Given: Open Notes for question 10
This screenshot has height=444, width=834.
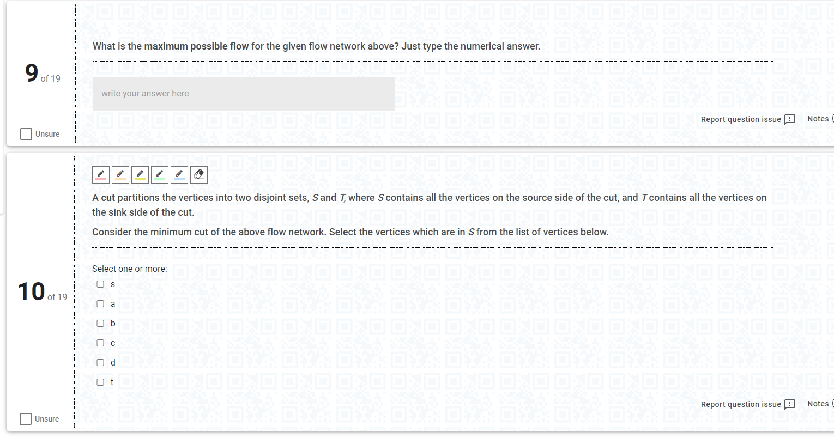Looking at the screenshot, I should tap(818, 403).
